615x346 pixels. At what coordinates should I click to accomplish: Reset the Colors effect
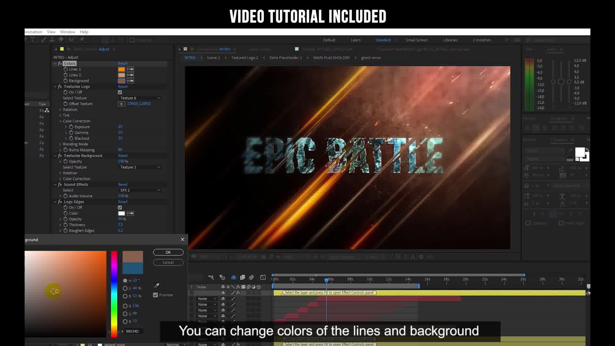123,63
